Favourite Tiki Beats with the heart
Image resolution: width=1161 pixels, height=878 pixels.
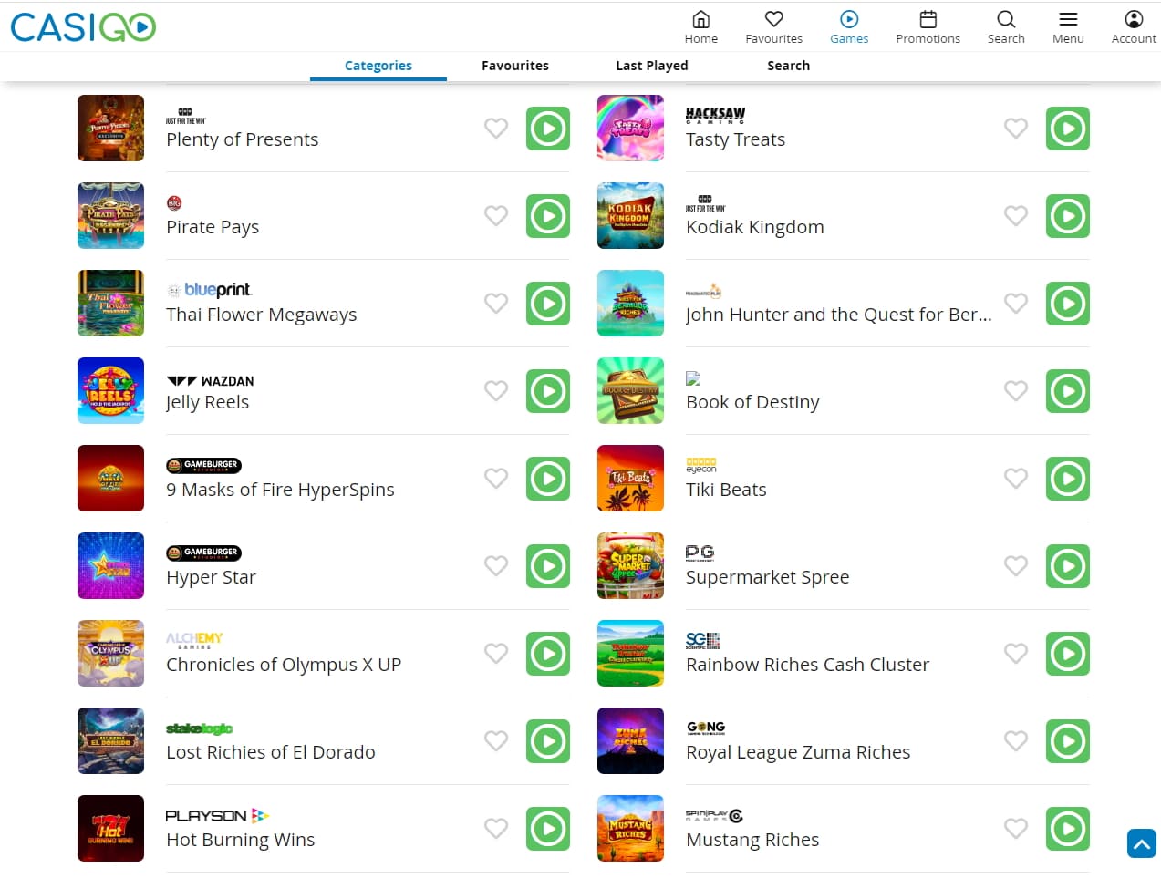(1016, 479)
